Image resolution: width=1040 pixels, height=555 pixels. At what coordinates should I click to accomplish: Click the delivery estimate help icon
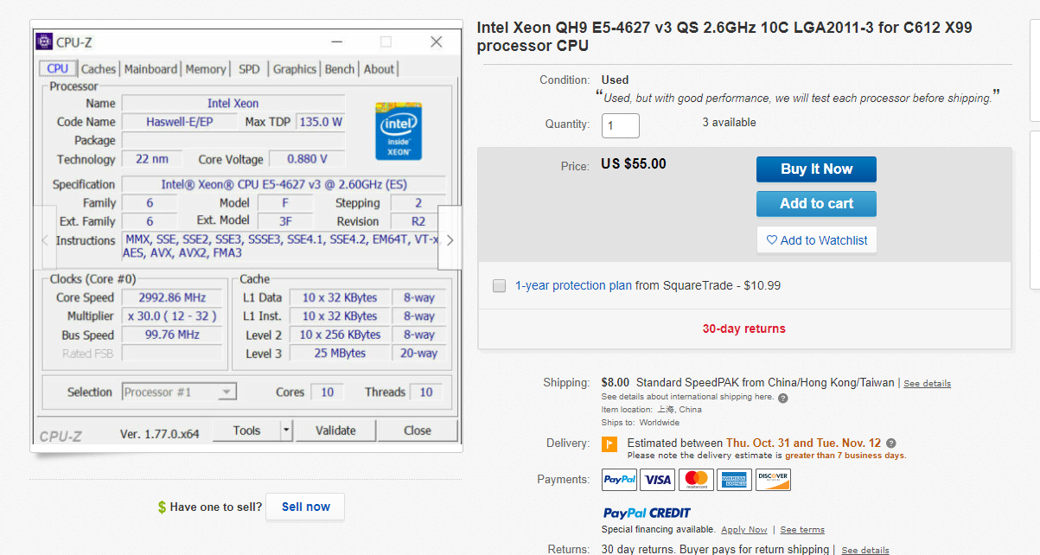pyautogui.click(x=891, y=443)
